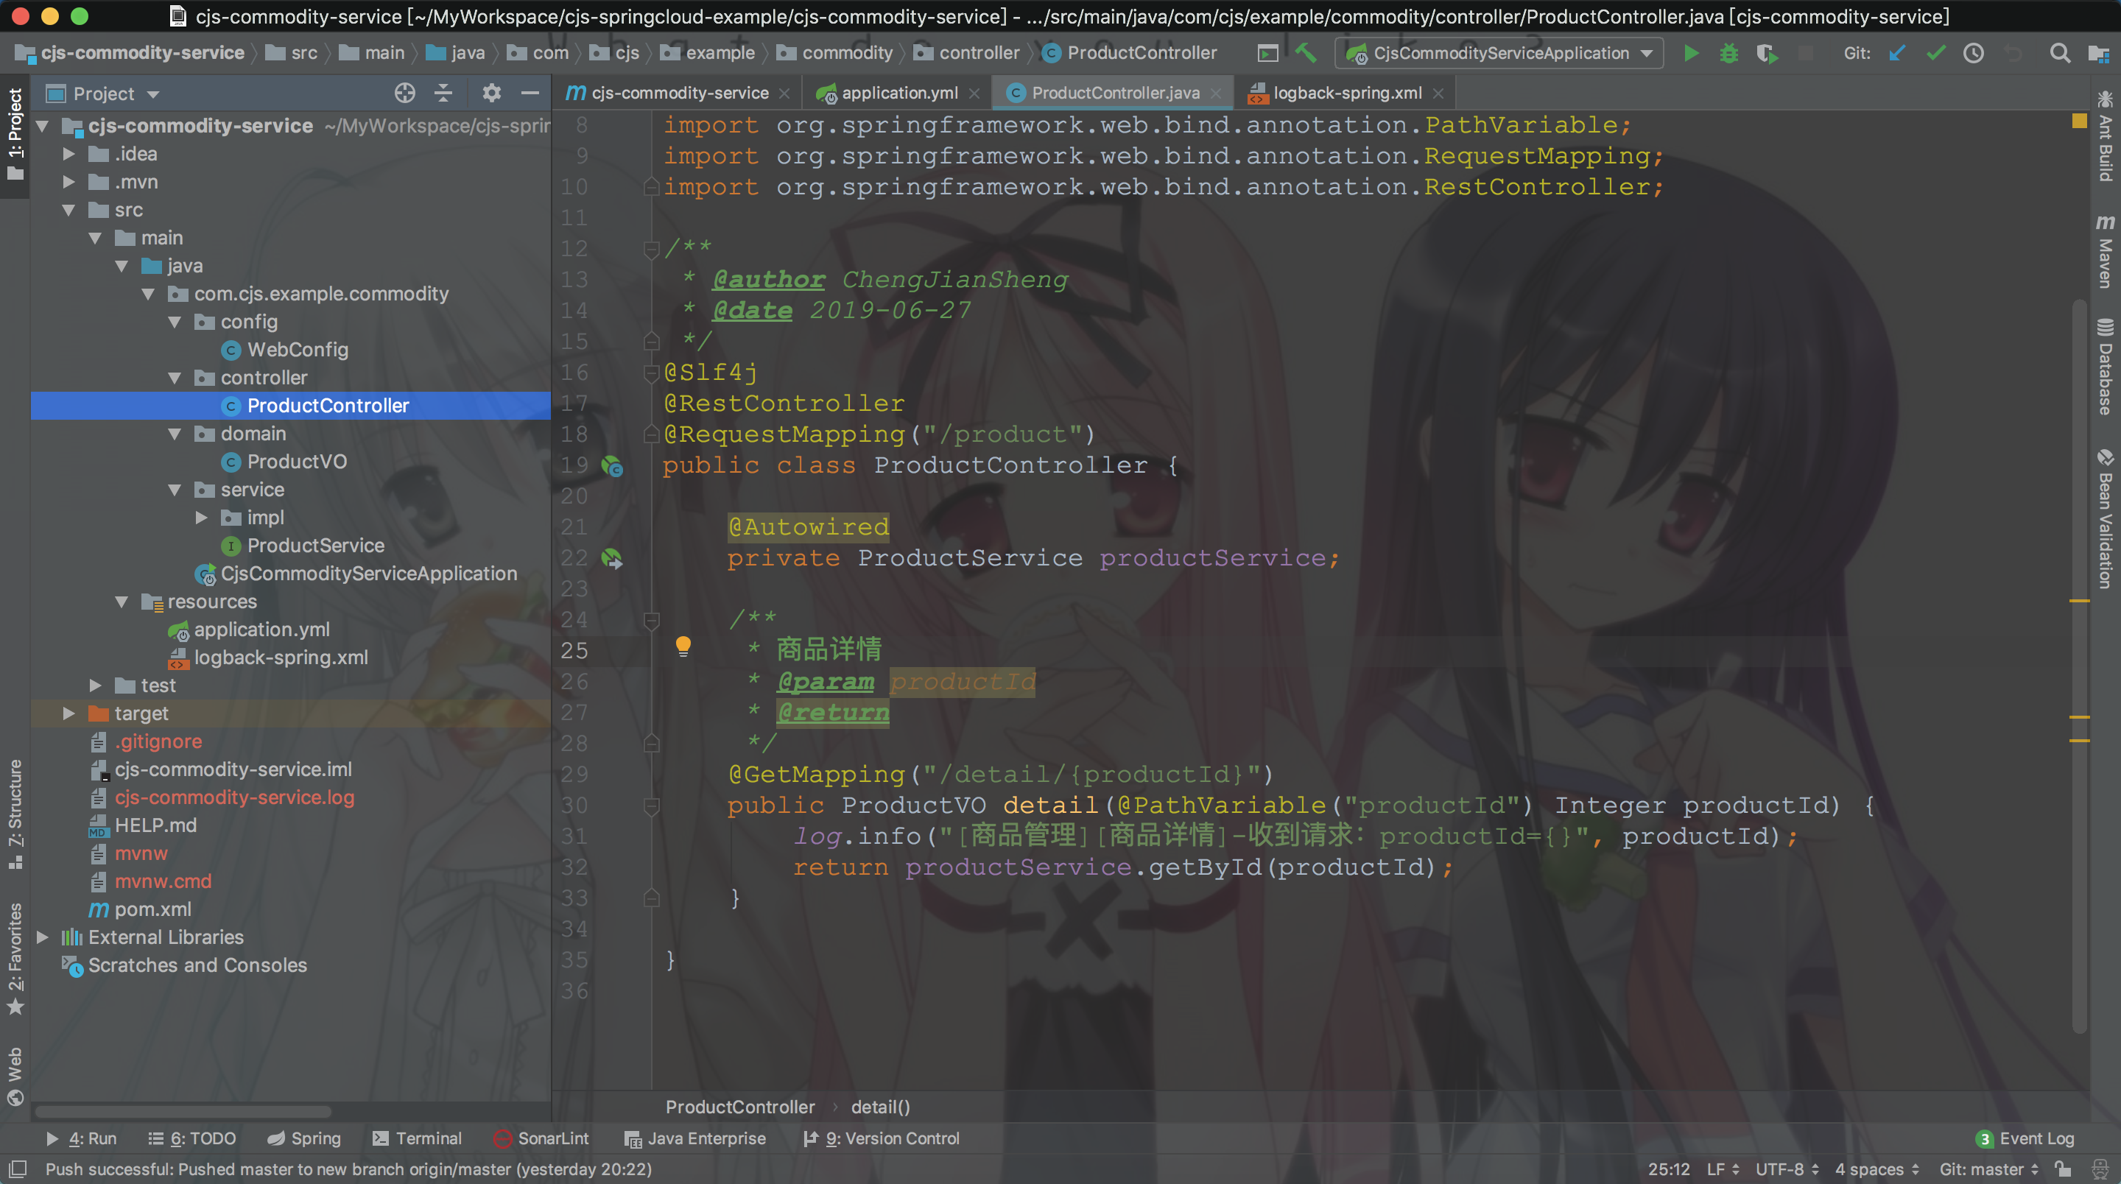Collapse the resources folder
The height and width of the screenshot is (1184, 2121).
click(x=122, y=602)
